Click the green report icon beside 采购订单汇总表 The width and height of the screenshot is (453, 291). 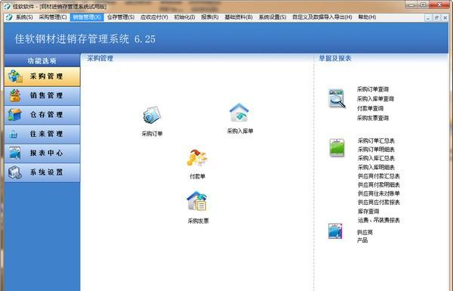(x=337, y=147)
